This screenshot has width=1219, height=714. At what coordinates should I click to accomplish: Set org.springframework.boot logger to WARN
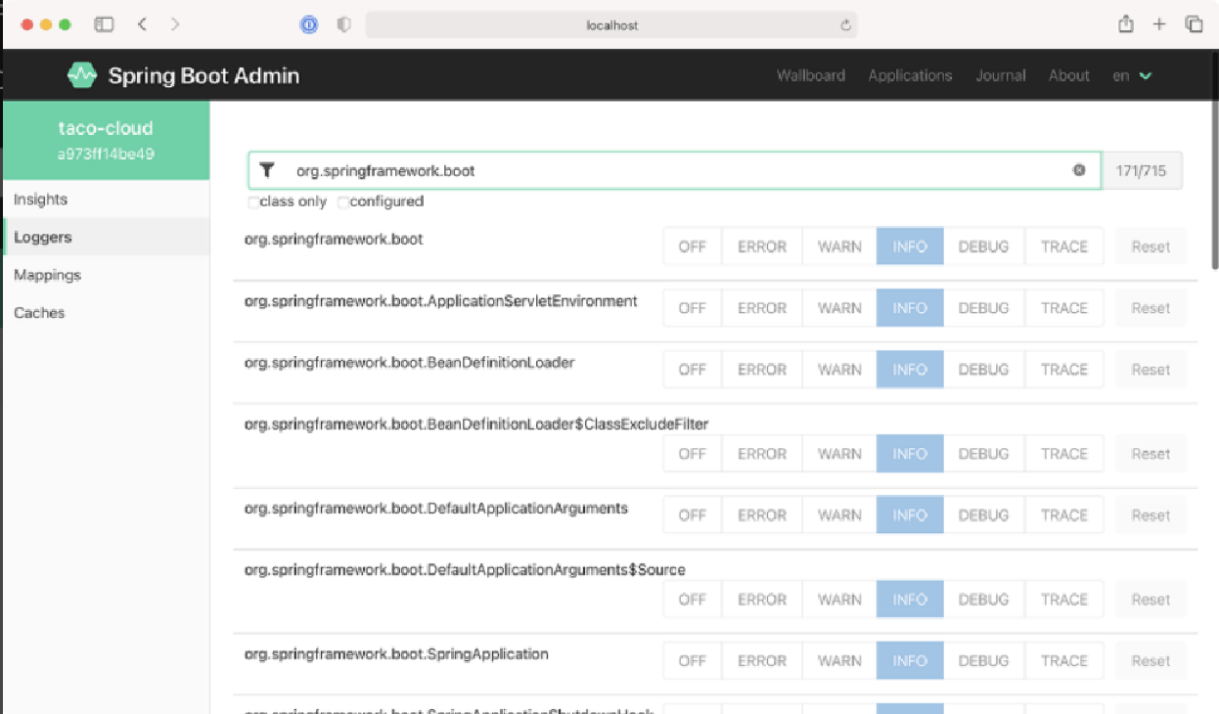pos(839,246)
